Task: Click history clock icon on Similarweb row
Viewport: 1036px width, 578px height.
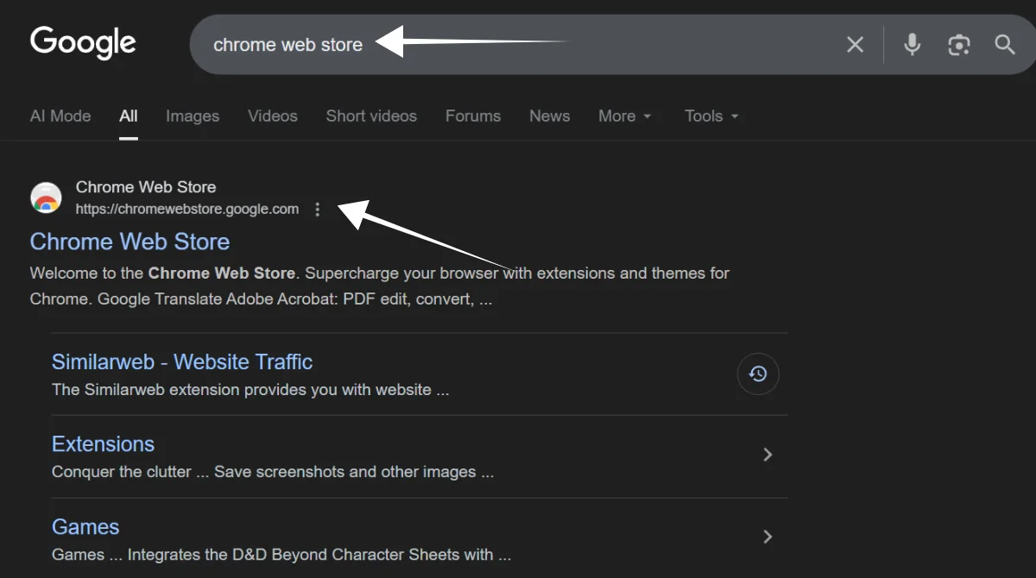Action: (x=758, y=374)
